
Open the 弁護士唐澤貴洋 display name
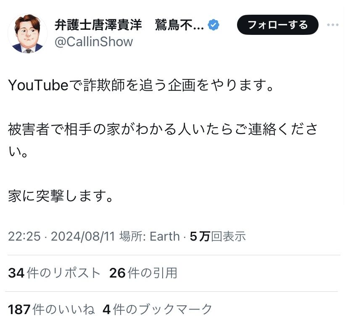point(98,25)
